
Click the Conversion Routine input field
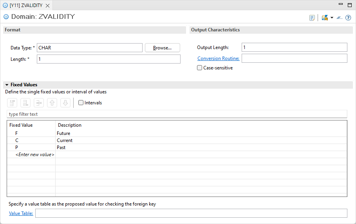coord(295,58)
